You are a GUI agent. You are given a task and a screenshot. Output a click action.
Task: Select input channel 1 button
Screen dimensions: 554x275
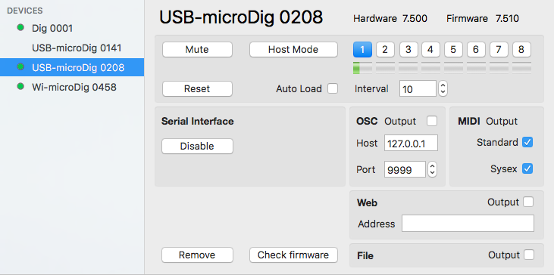coord(362,50)
